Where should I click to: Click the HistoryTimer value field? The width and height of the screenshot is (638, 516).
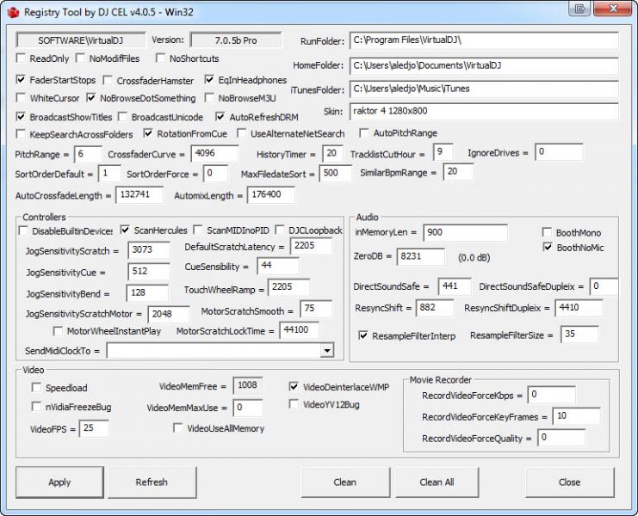(333, 154)
